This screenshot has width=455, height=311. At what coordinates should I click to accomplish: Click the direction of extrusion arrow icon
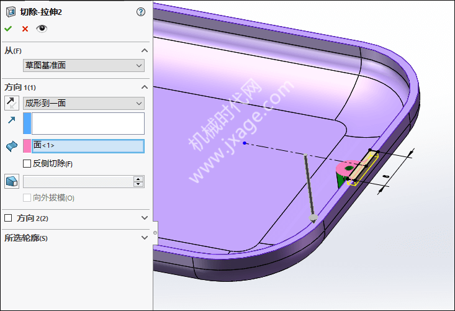coord(12,120)
